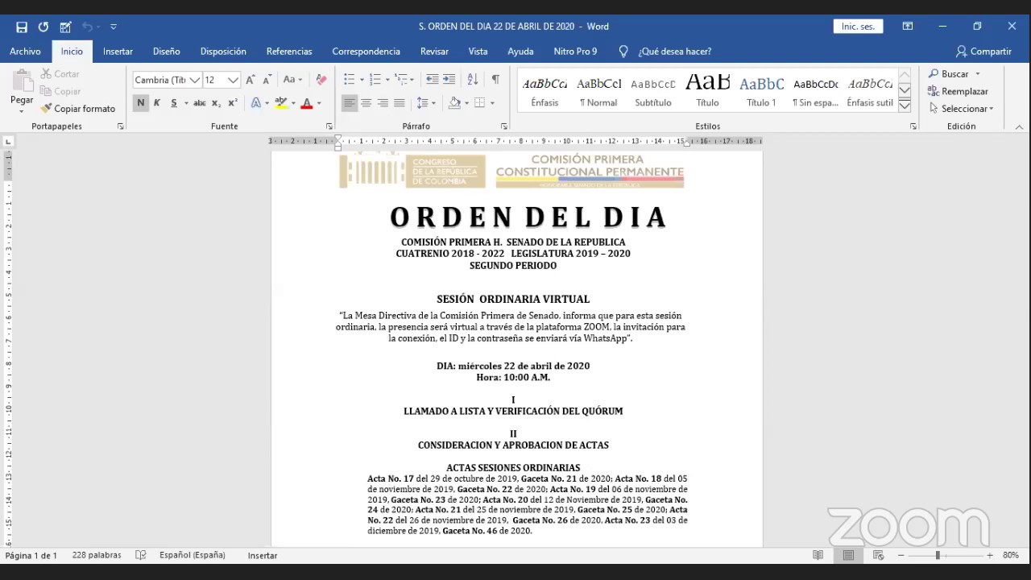Increase the paragraph indent
Image resolution: width=1031 pixels, height=580 pixels.
449,79
